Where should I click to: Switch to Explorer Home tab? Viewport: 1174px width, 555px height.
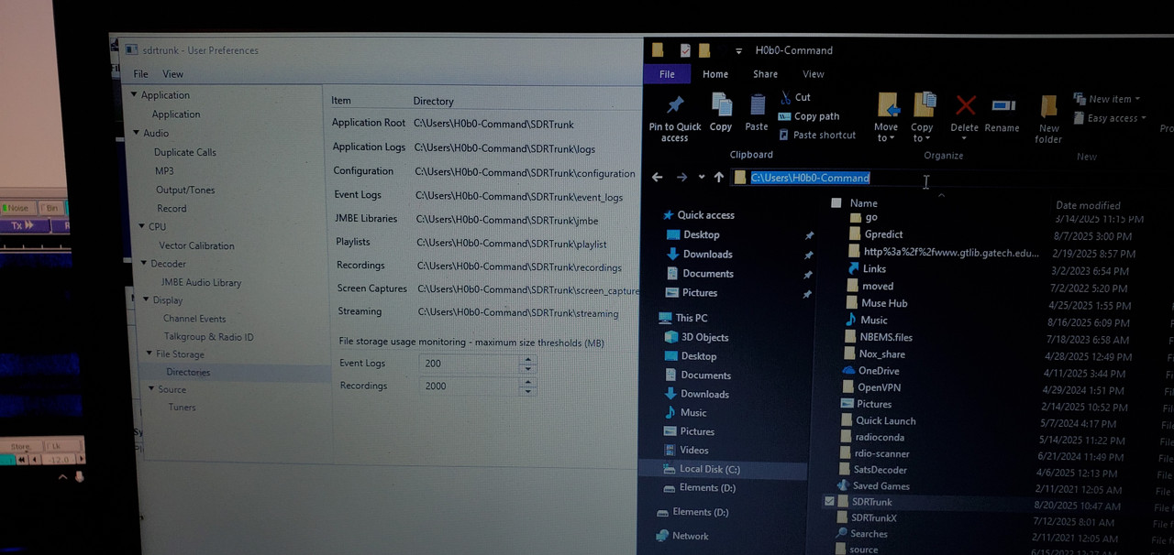tap(715, 74)
